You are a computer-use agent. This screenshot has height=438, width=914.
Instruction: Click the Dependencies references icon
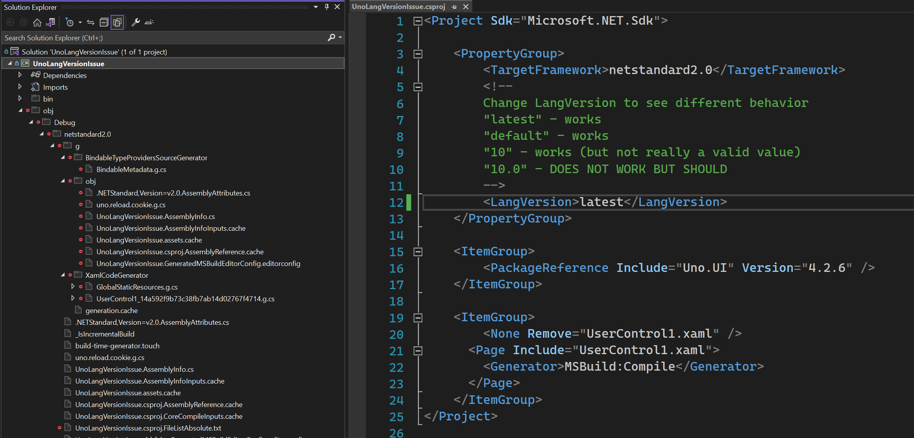point(36,75)
